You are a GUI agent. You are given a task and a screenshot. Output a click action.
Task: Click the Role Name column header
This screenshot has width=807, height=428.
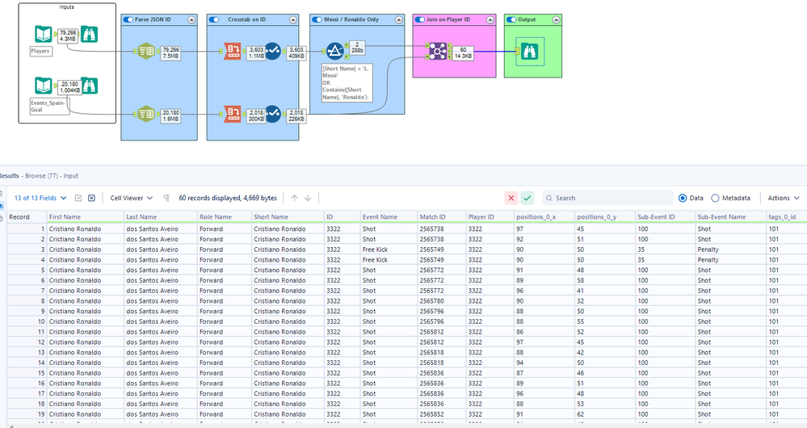[225, 217]
